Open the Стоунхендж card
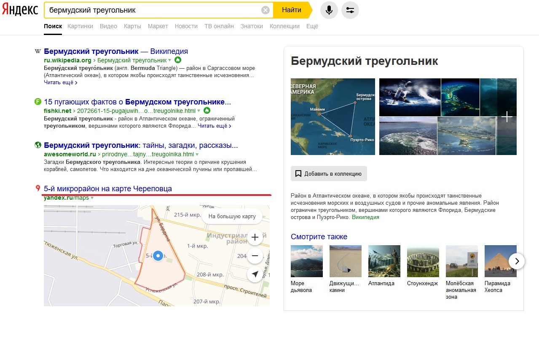Viewport: 539px width, 337px height. [423, 266]
